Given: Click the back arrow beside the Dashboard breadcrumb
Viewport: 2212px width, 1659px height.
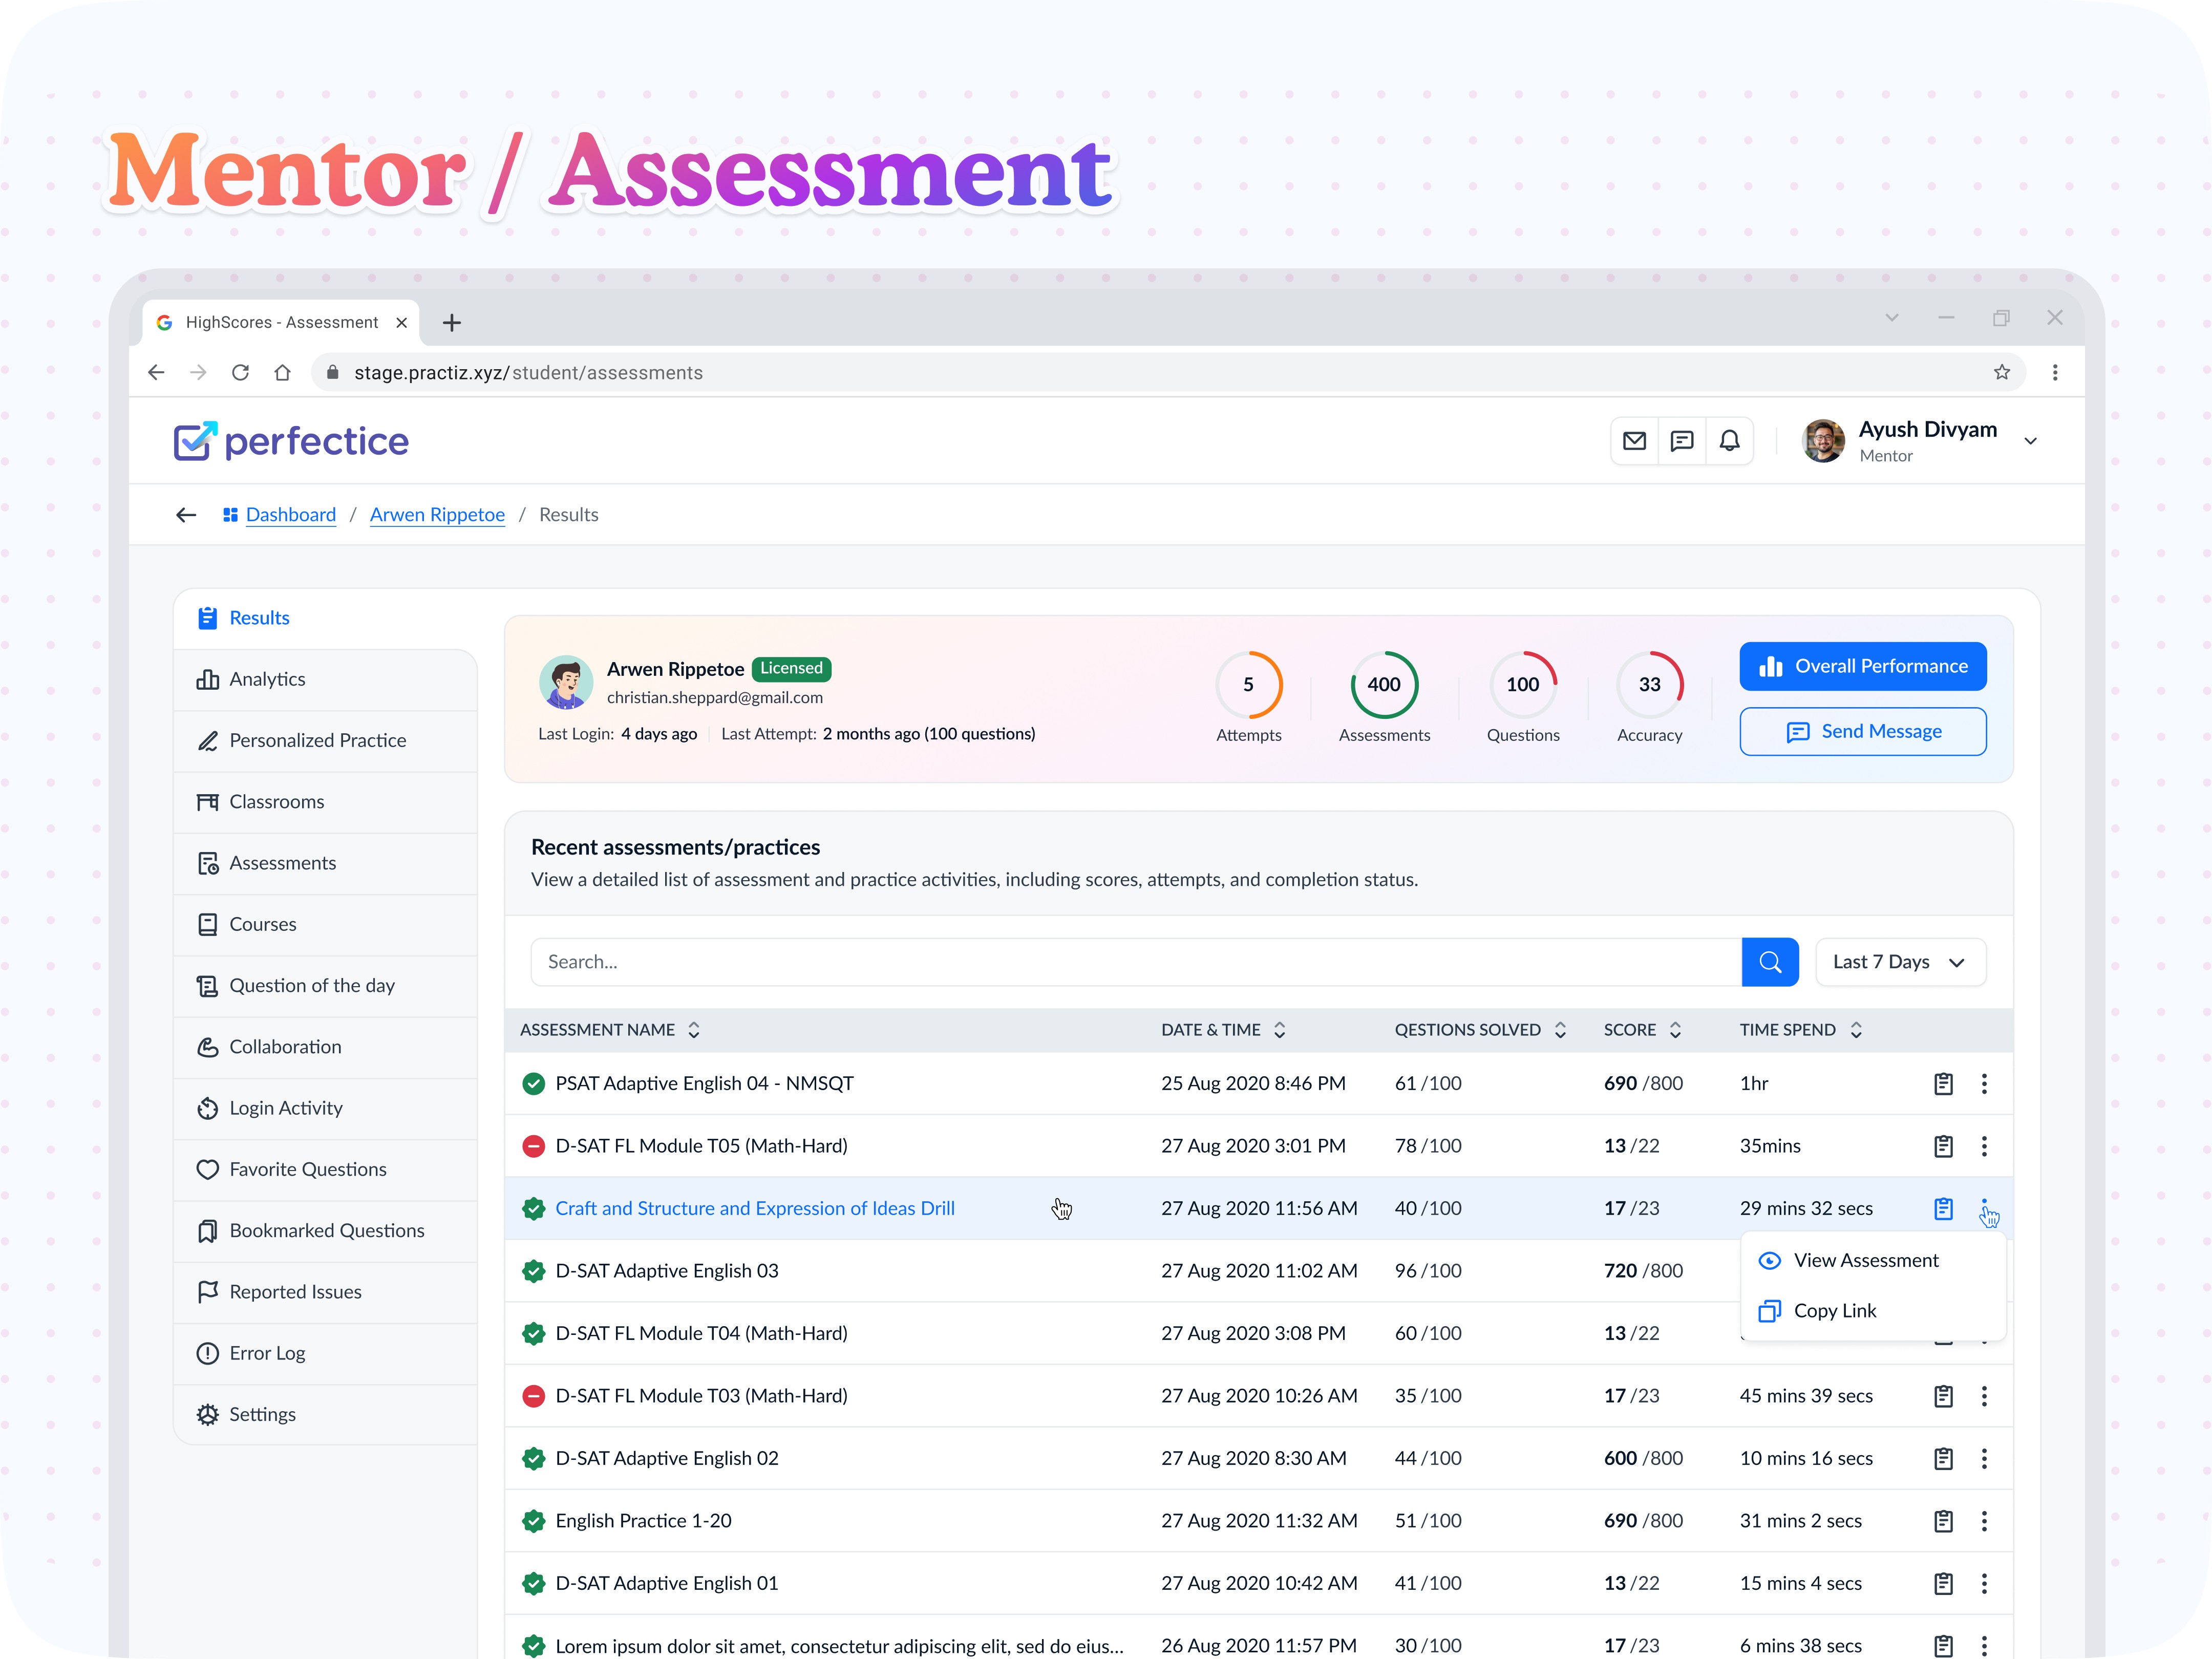Looking at the screenshot, I should coord(186,515).
